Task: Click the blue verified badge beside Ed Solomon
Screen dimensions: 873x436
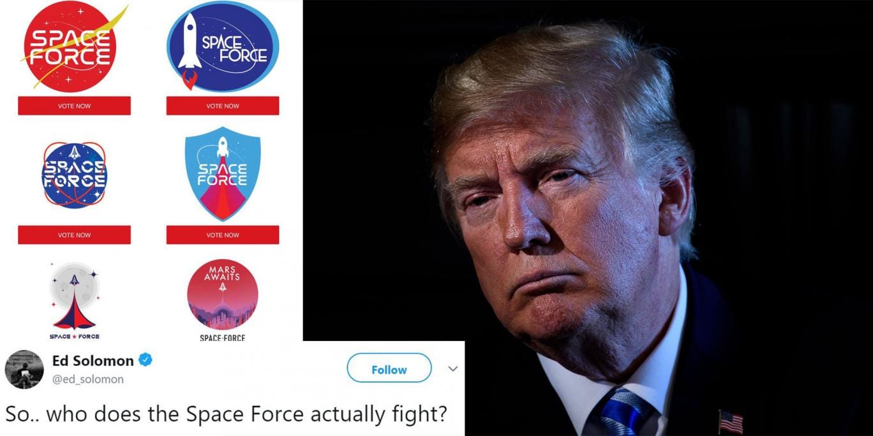Action: click(145, 361)
